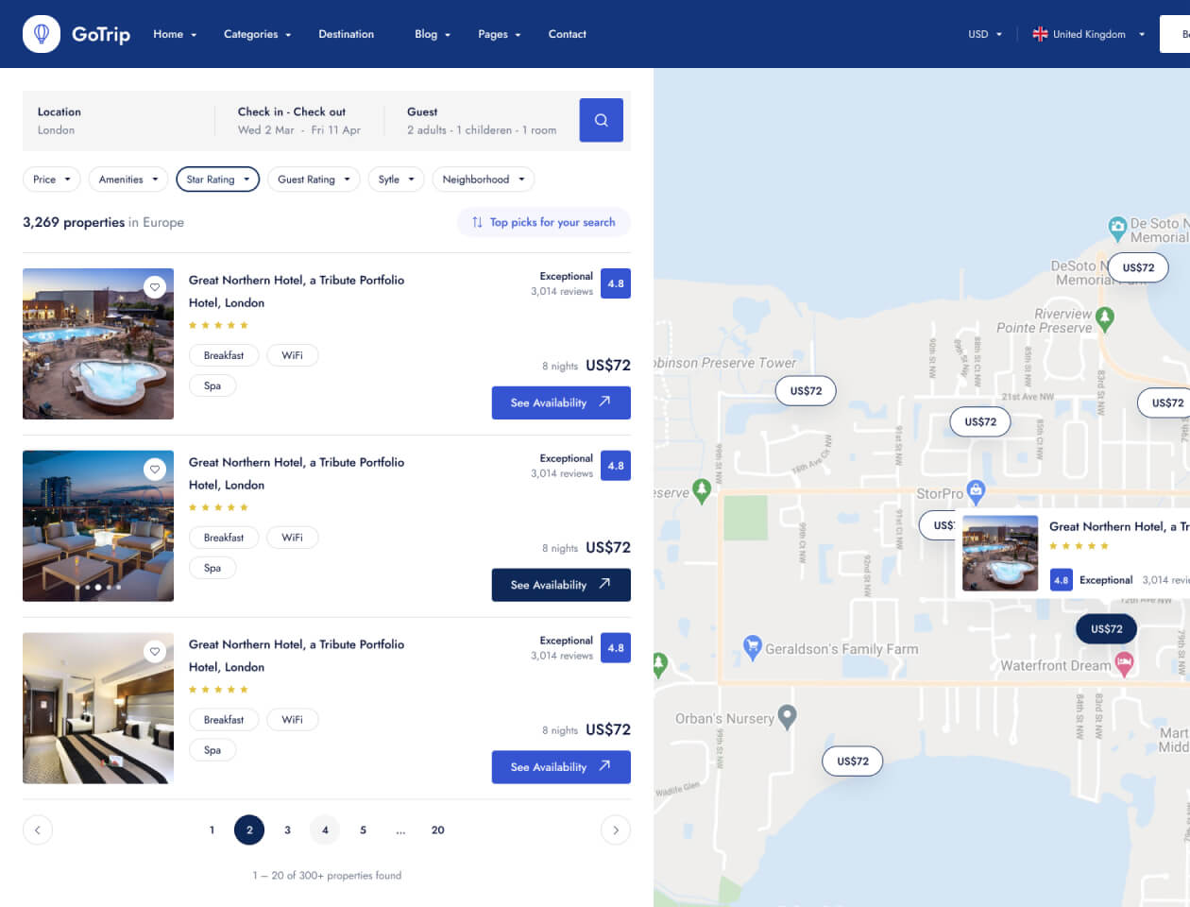This screenshot has width=1190, height=907.
Task: Click the StorPro map pin
Action: (x=976, y=490)
